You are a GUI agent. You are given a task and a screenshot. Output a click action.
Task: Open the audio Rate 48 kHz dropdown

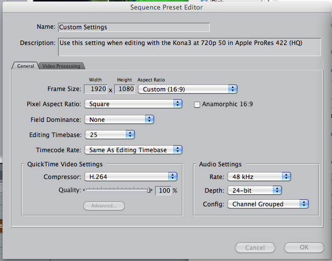[259, 177]
